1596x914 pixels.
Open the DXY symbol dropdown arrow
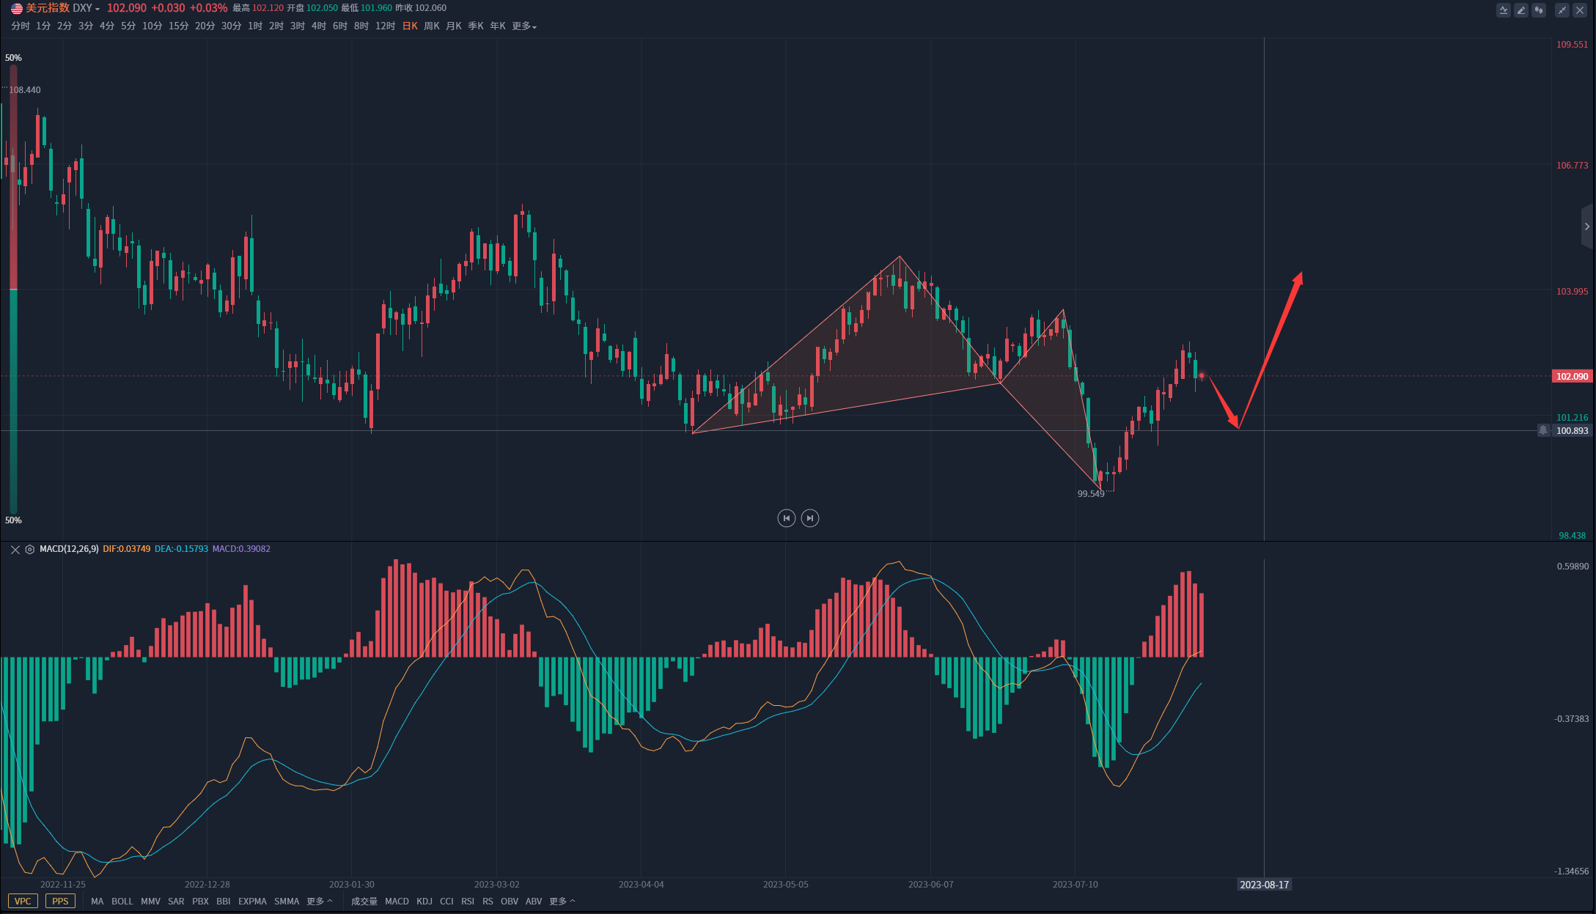pos(98,9)
